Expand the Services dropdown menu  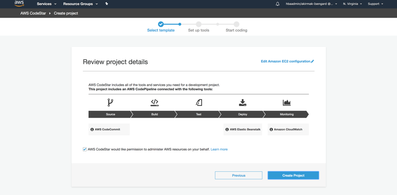(47, 4)
